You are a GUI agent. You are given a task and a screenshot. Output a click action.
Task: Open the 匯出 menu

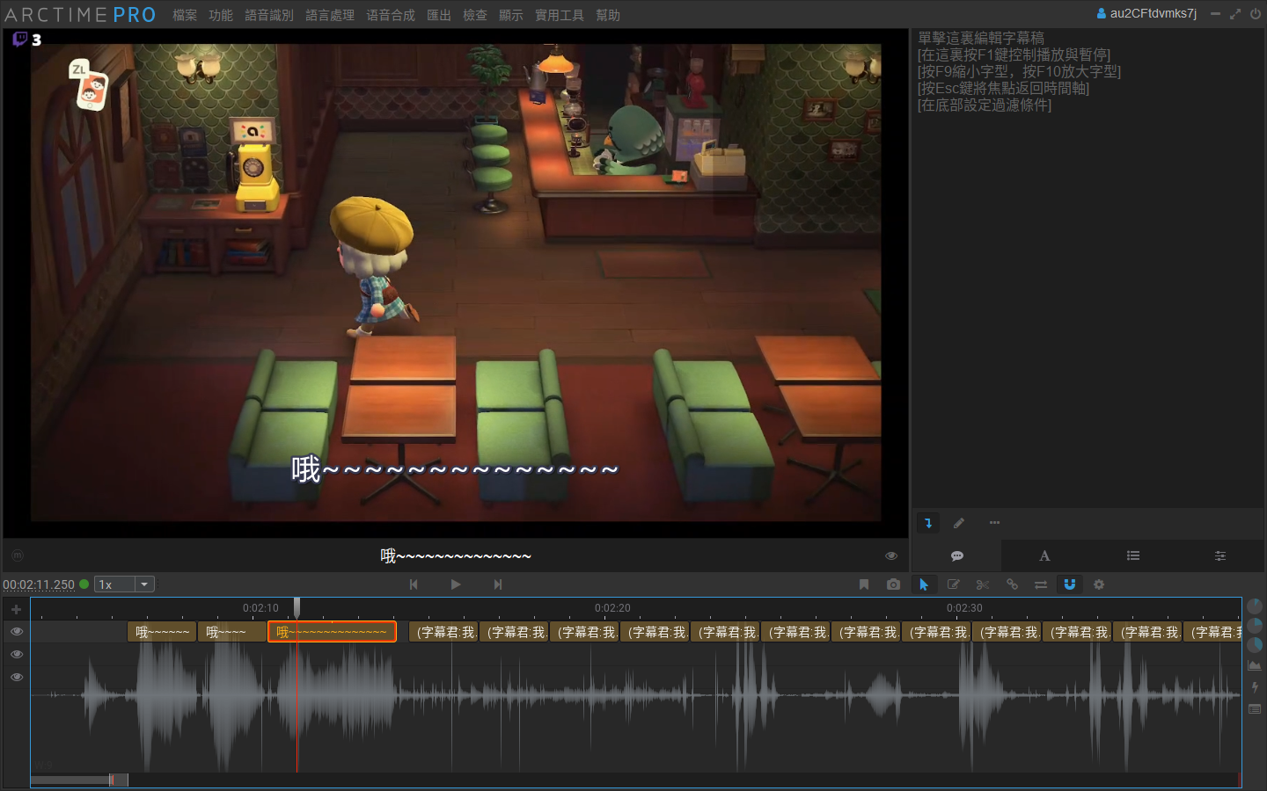(439, 15)
